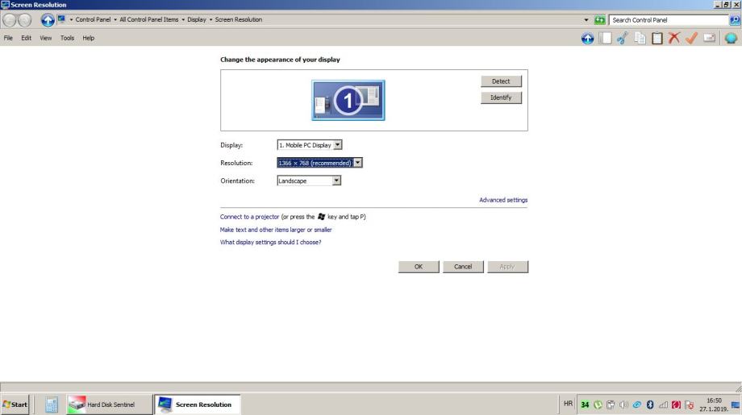Click Make text and other items larger link
The width and height of the screenshot is (742, 415).
pyautogui.click(x=275, y=230)
